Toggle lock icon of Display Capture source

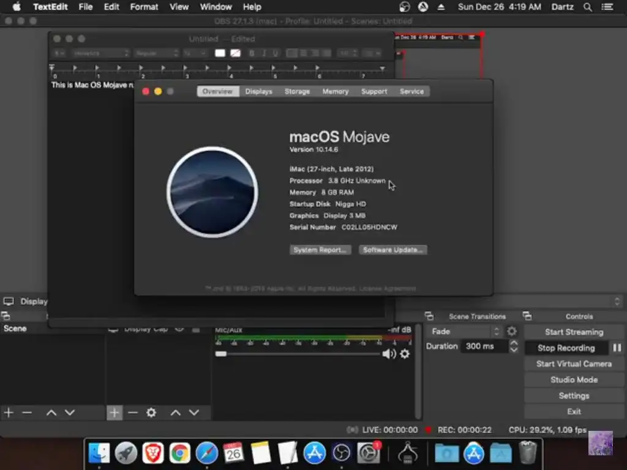point(196,330)
